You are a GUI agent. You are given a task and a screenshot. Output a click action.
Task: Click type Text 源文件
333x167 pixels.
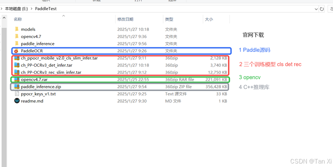point(176,94)
